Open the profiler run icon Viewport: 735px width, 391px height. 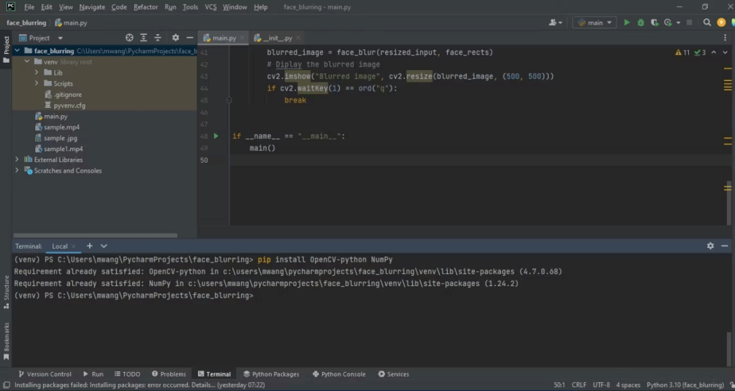668,22
